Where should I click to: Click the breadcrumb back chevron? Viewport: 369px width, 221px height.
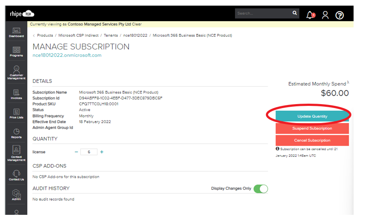click(x=34, y=36)
